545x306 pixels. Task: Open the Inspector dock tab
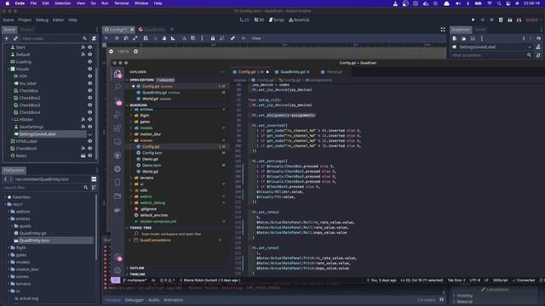point(461,30)
